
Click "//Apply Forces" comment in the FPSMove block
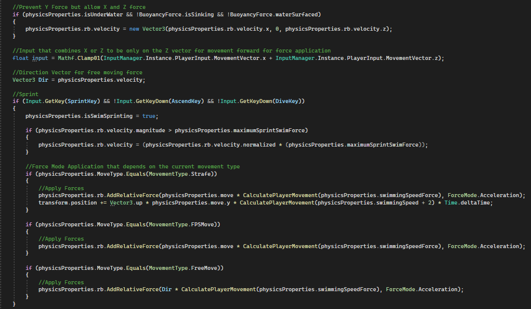click(x=61, y=239)
